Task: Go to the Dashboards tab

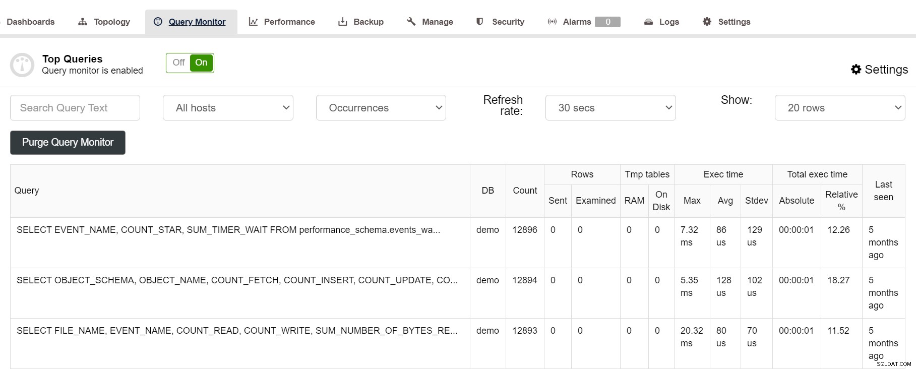Action: (30, 22)
